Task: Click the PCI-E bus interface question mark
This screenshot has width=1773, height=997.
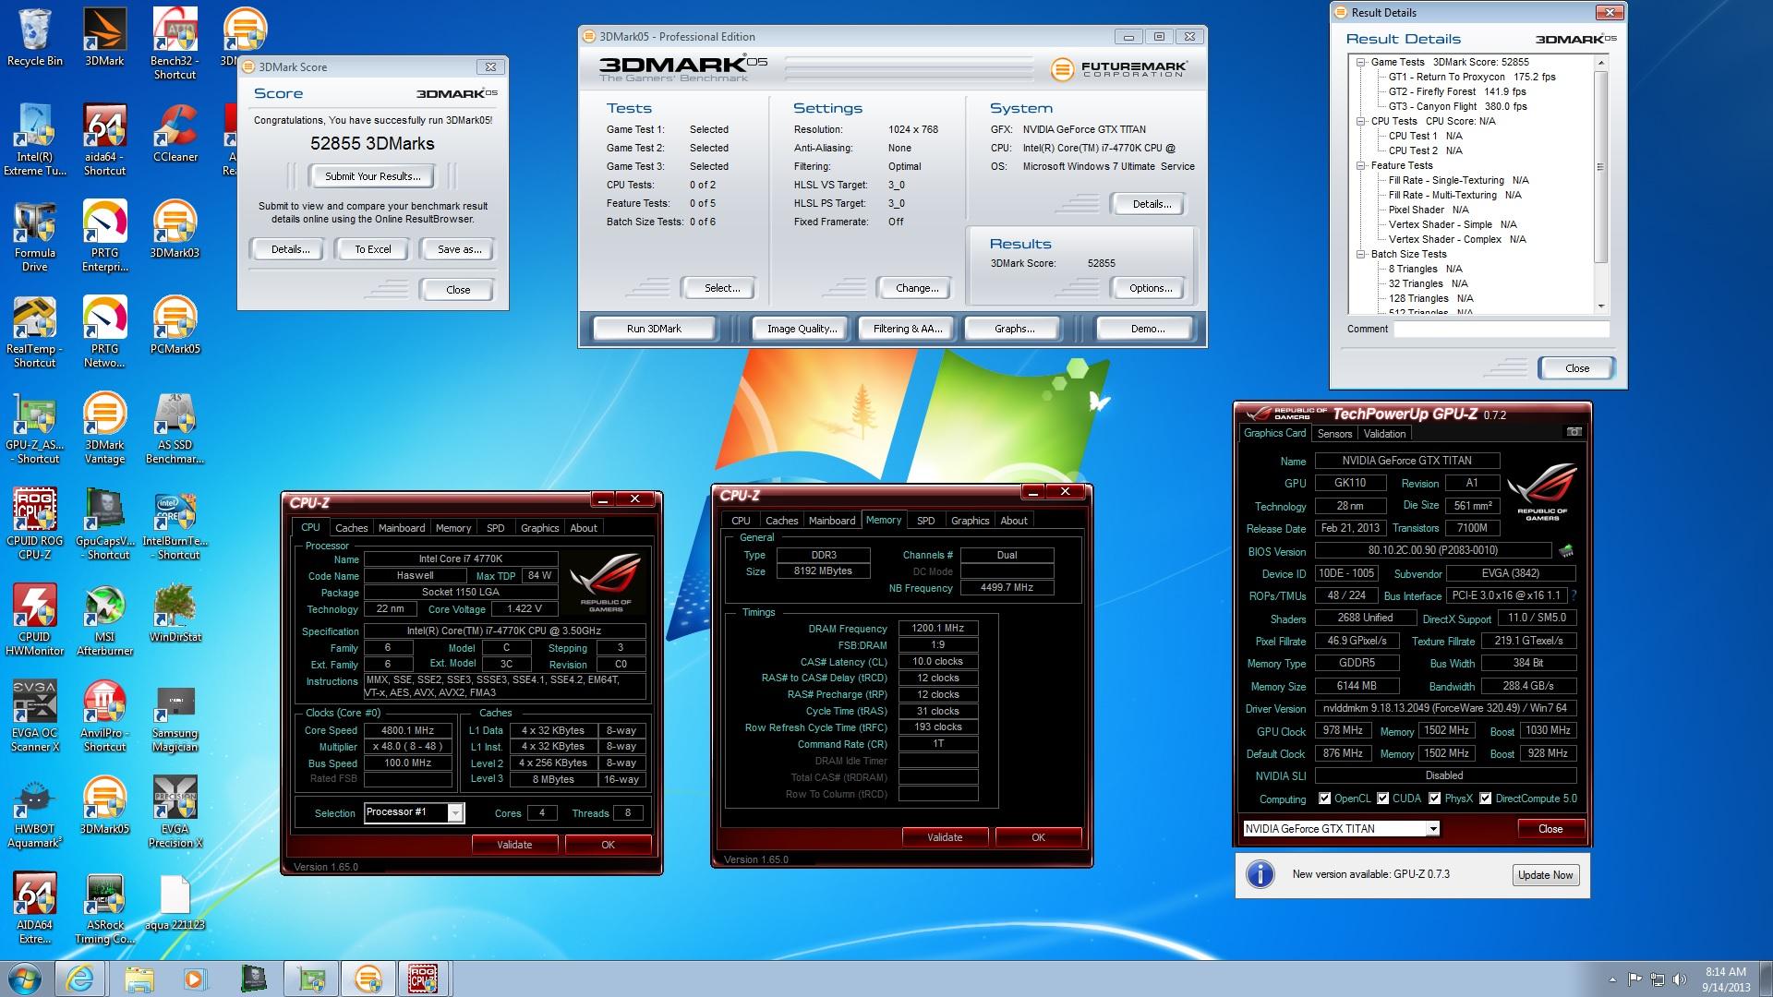Action: click(x=1574, y=595)
